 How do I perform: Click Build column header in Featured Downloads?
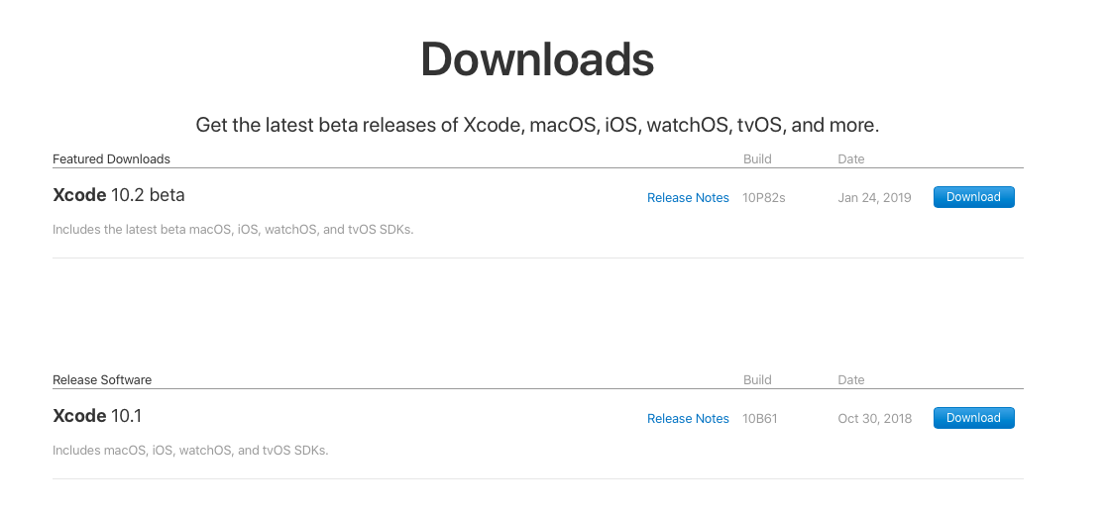click(757, 159)
